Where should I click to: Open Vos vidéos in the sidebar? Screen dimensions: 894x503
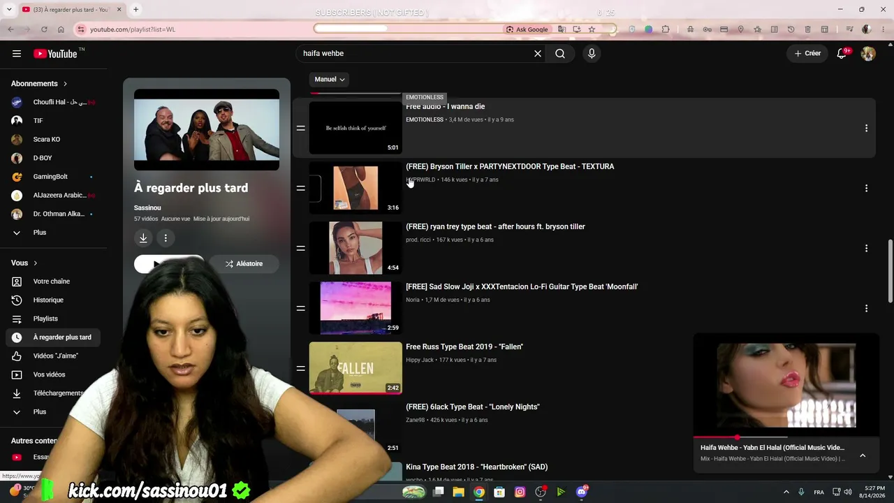coord(54,374)
